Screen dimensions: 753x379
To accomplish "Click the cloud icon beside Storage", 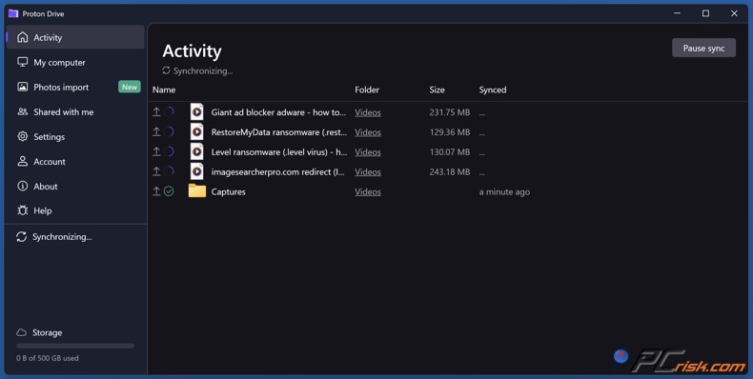I will (x=21, y=332).
